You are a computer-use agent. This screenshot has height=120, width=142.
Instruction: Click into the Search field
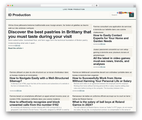point(120,15)
